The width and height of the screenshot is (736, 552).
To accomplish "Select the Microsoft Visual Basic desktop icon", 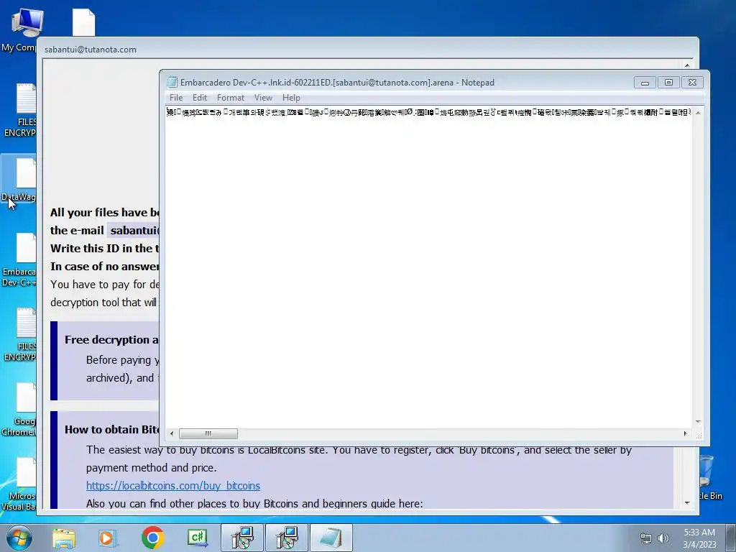I will pyautogui.click(x=19, y=484).
